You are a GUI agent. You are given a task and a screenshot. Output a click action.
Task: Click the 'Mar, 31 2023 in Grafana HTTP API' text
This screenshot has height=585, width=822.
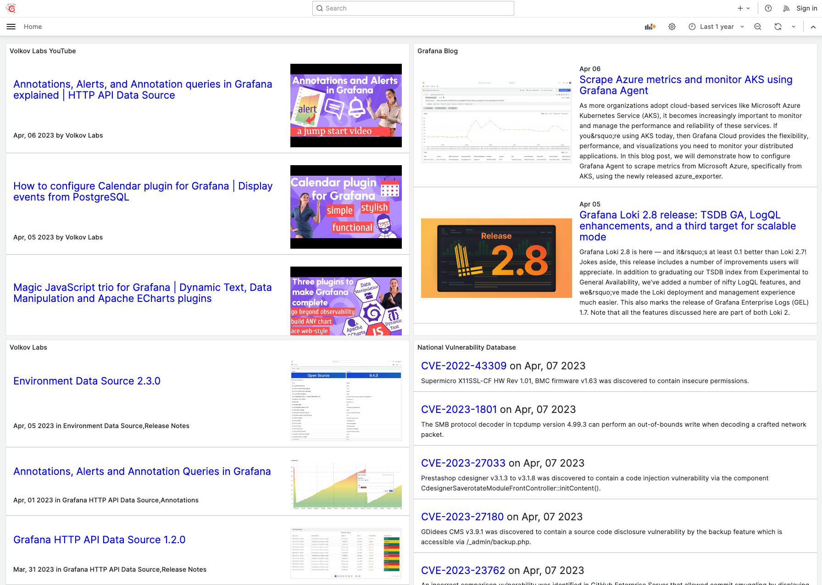(x=110, y=569)
